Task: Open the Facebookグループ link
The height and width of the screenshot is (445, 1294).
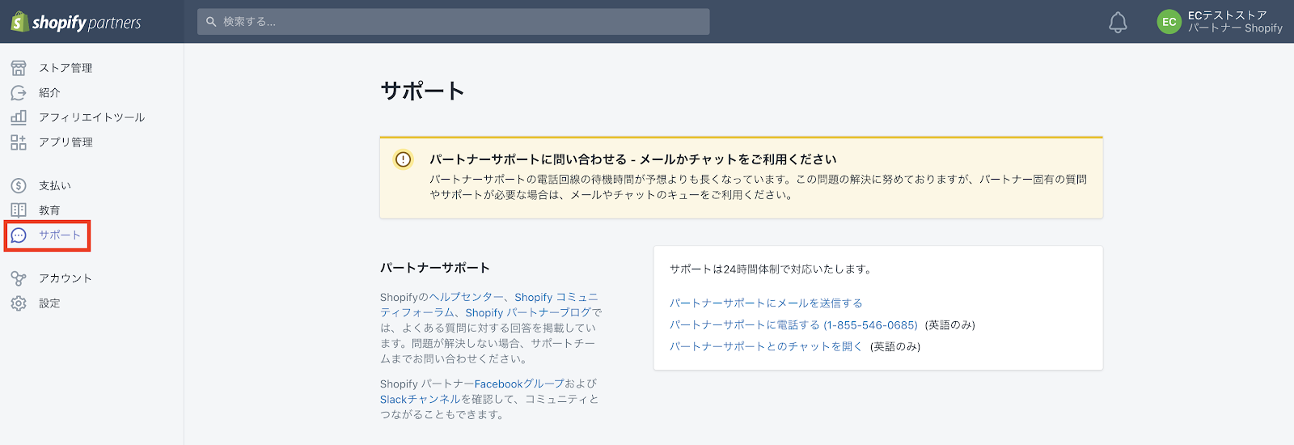Action: [518, 384]
